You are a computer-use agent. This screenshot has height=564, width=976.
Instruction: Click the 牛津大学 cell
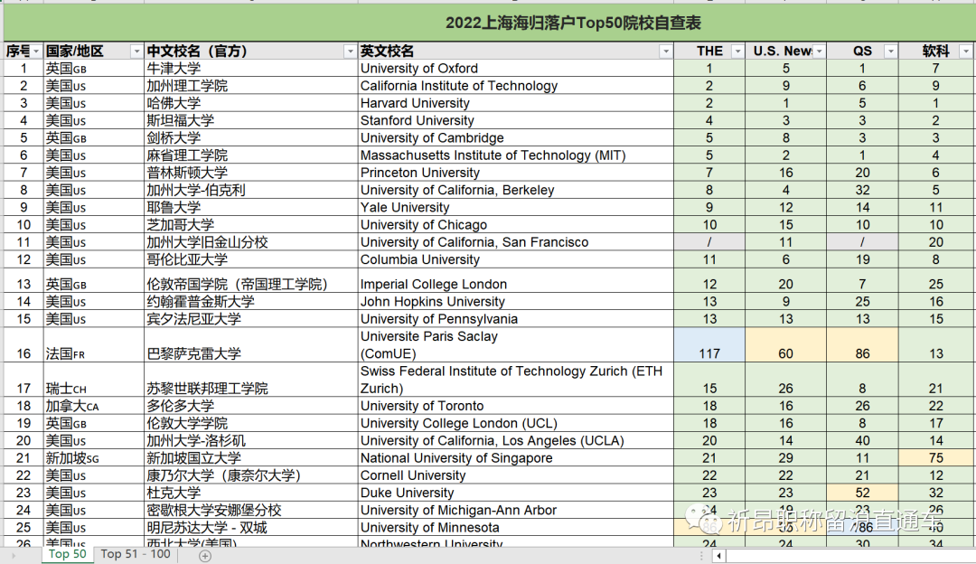(x=251, y=69)
